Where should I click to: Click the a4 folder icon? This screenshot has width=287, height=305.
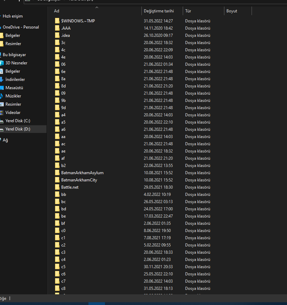[57, 115]
